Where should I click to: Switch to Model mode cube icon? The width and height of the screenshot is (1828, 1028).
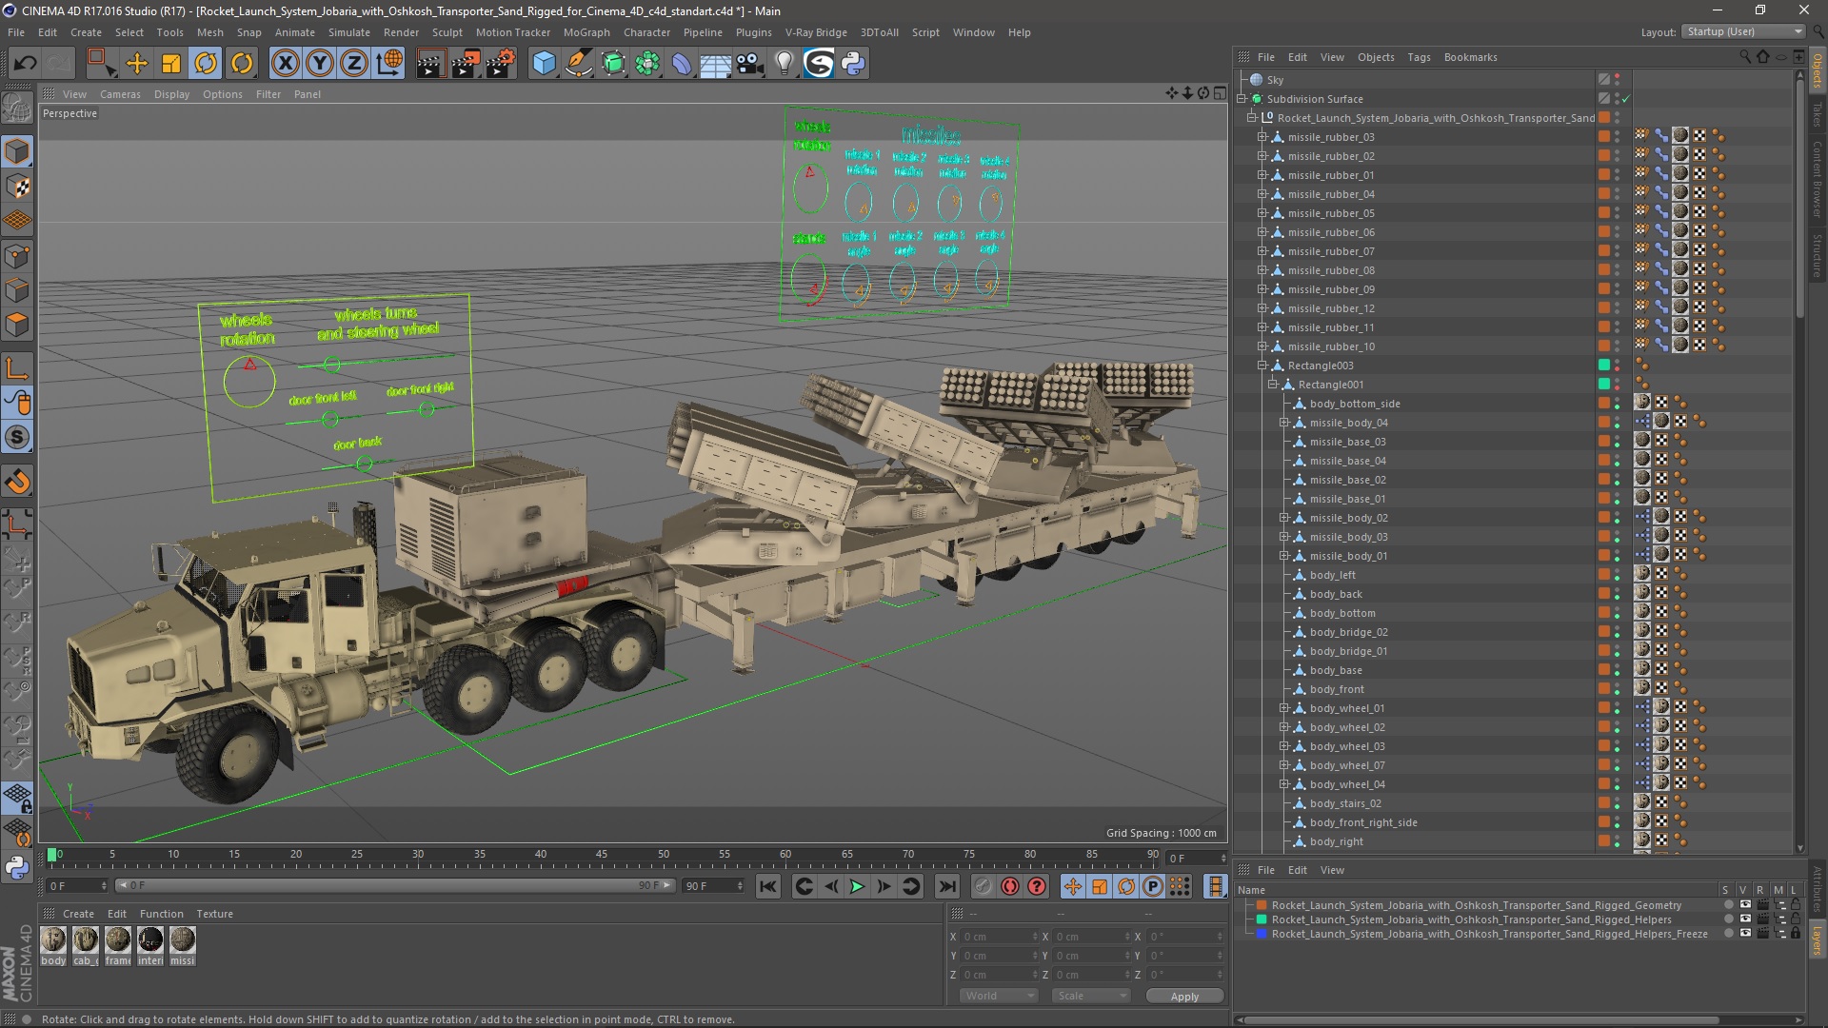pyautogui.click(x=18, y=151)
